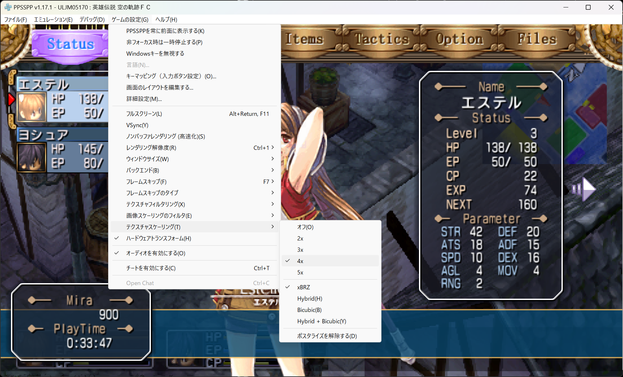This screenshot has height=377, width=623.
Task: Expand フレームスキップ(F) submenu
Action: 194,182
